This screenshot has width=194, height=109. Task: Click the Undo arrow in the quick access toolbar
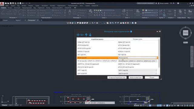23,3
